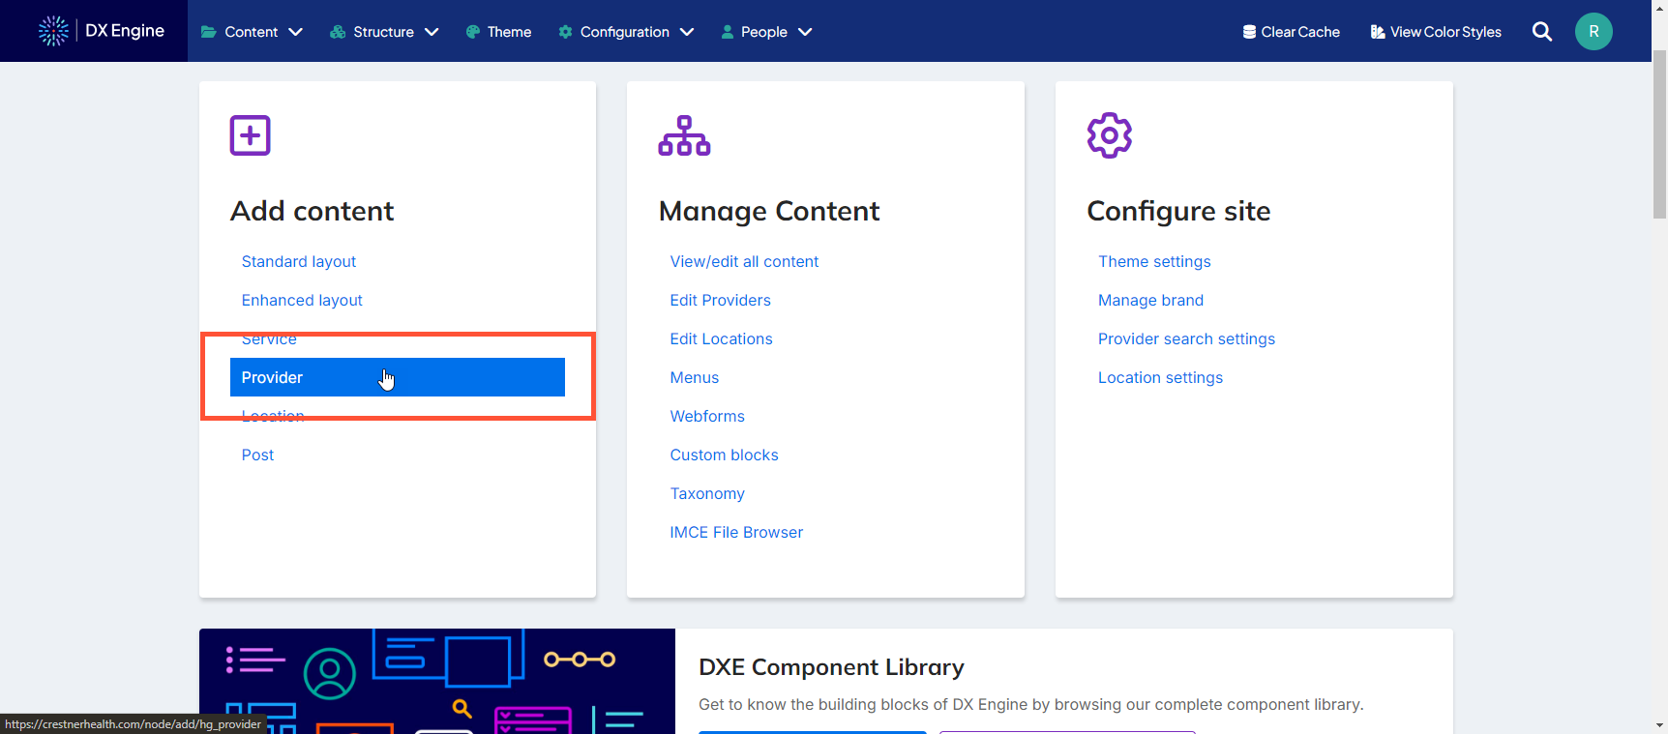The image size is (1668, 734).
Task: Add an Enhanced layout page
Action: 302,300
